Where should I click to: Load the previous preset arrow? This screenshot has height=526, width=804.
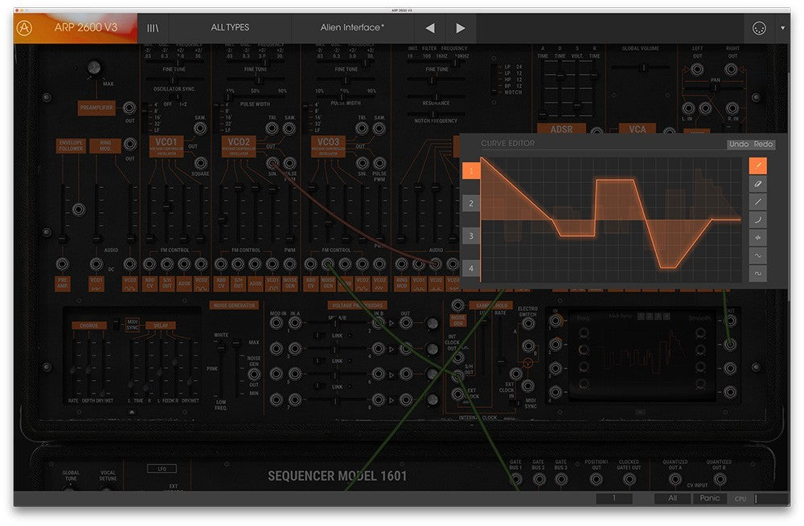[x=429, y=28]
